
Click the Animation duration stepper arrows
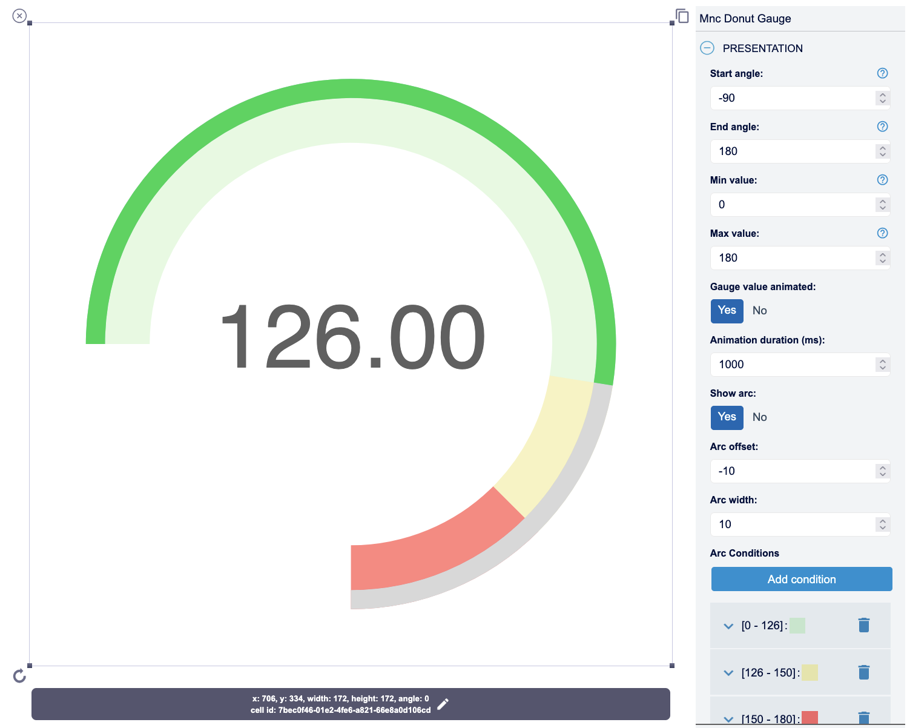pyautogui.click(x=882, y=365)
